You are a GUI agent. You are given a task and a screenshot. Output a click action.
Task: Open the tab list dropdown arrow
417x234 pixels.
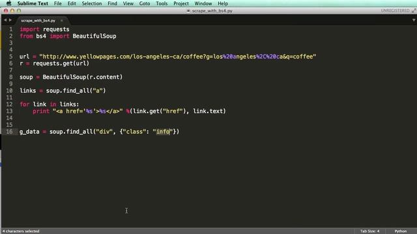pyautogui.click(x=414, y=20)
